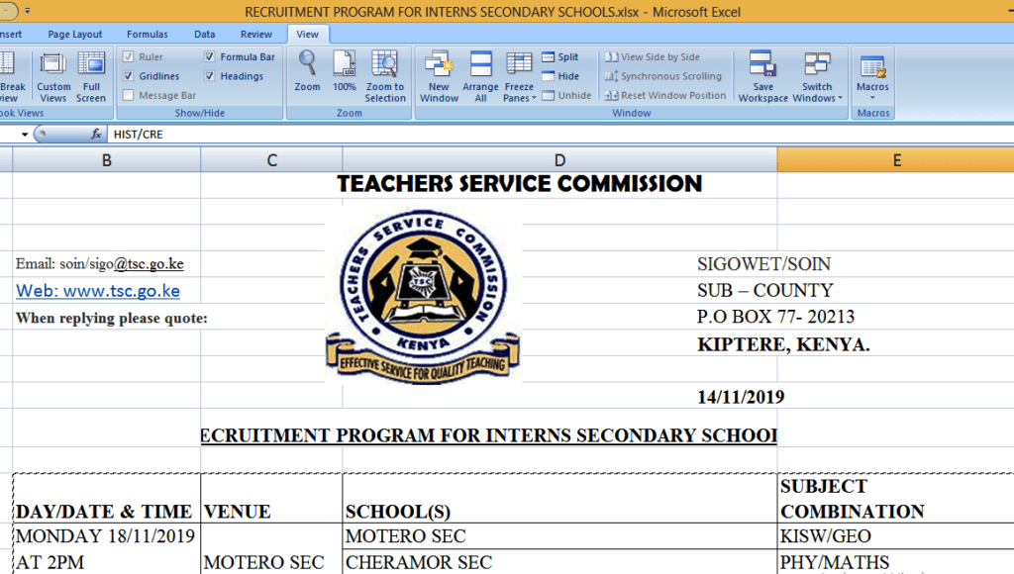Select the VENUE header cell
This screenshot has width=1014, height=574.
coord(271,499)
